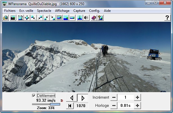
Task: Click the full picture view icon
Action: click(x=66, y=18)
